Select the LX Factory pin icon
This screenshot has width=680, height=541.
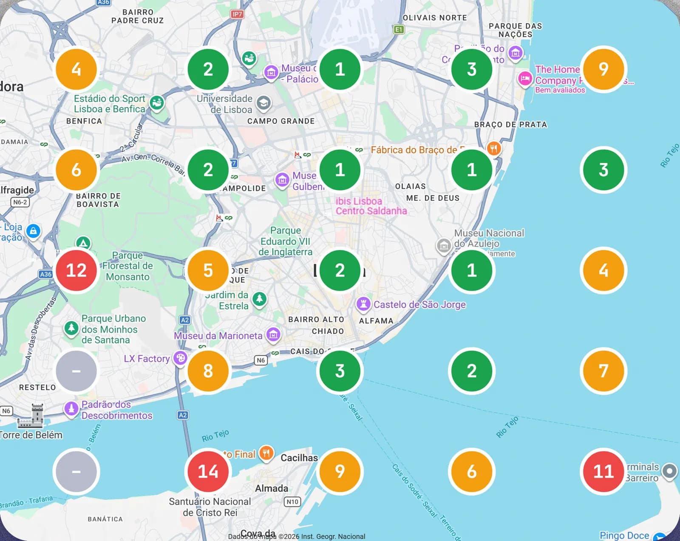[180, 358]
